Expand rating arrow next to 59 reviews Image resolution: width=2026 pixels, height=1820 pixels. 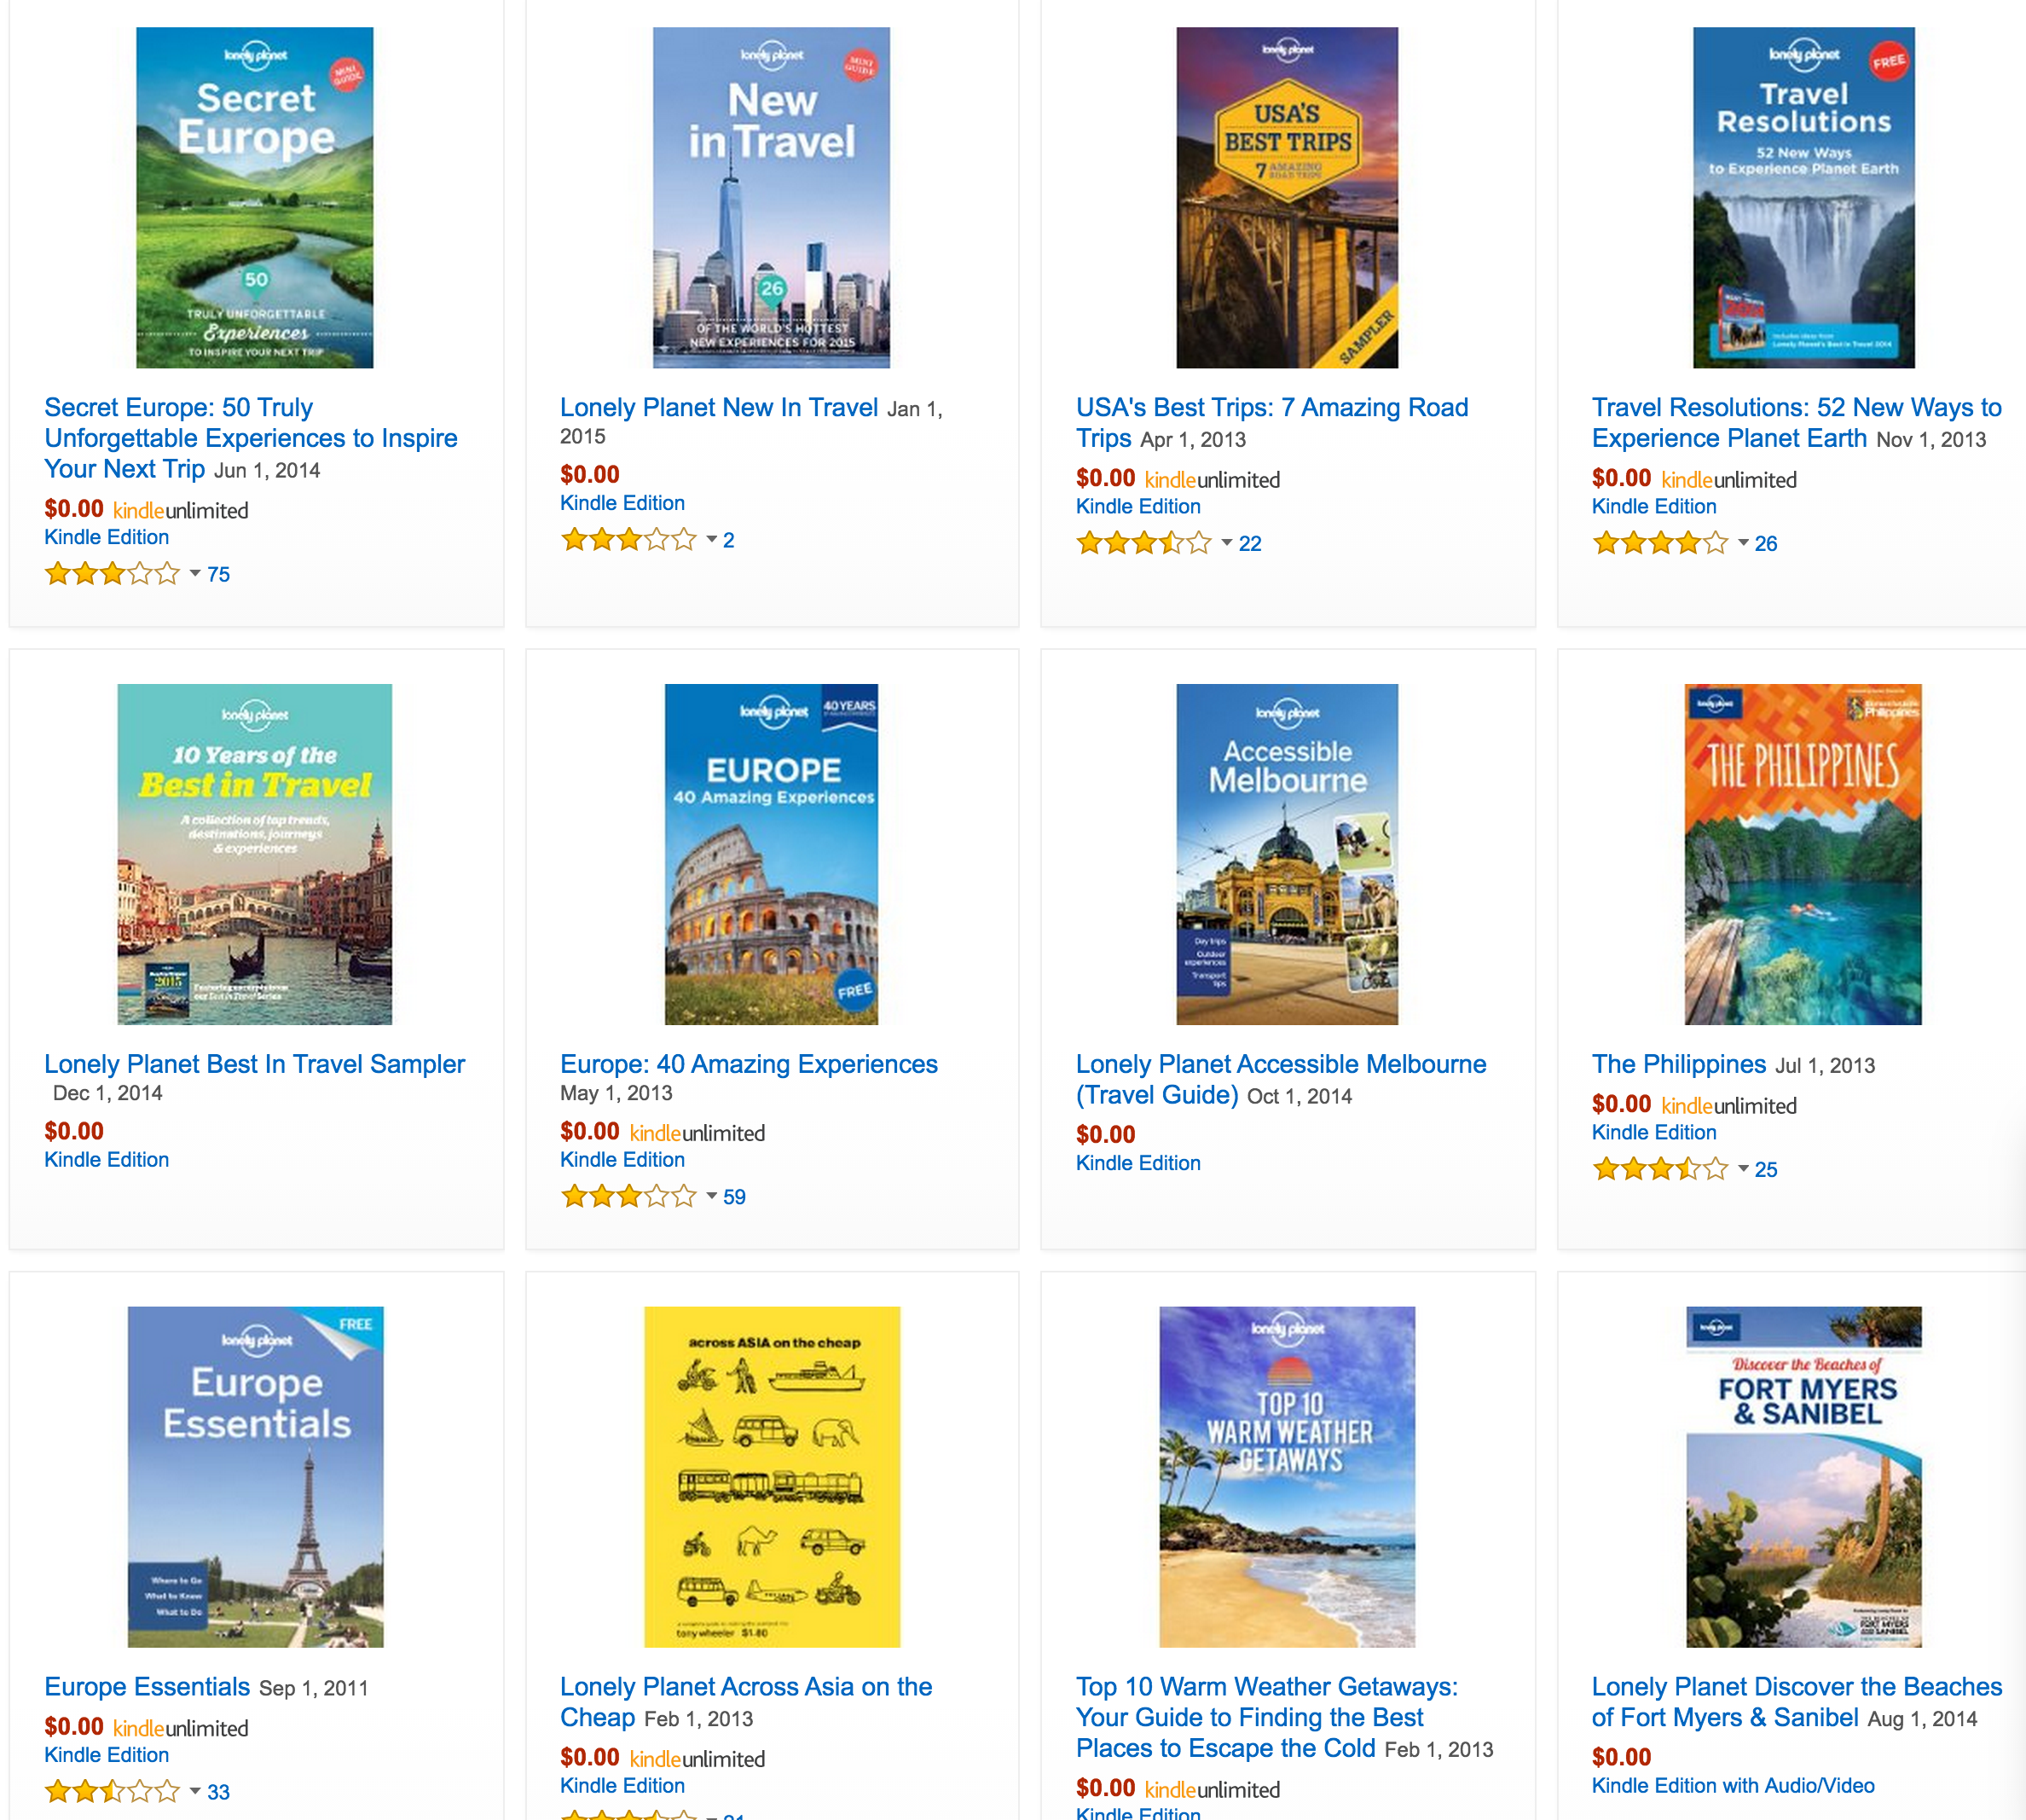[712, 1196]
